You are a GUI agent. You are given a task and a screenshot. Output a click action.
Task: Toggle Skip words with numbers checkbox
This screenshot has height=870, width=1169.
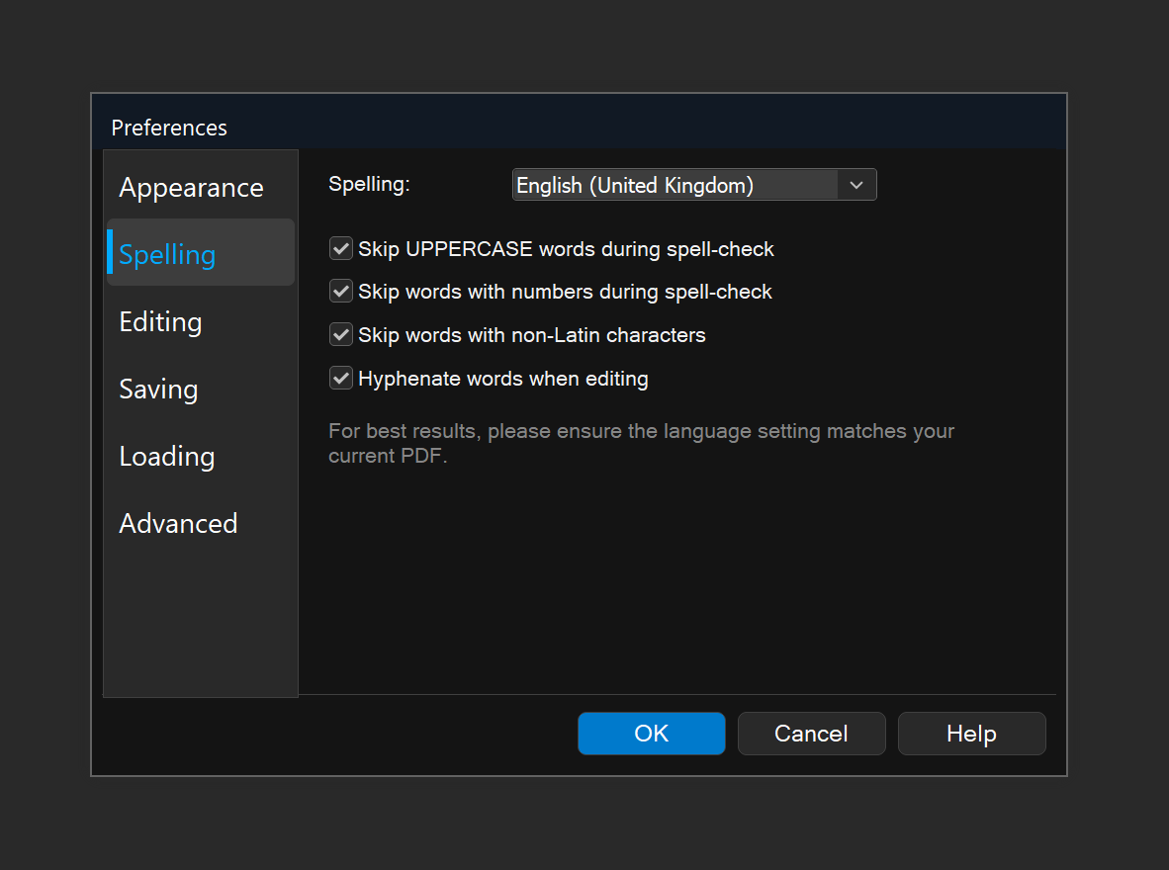point(341,292)
